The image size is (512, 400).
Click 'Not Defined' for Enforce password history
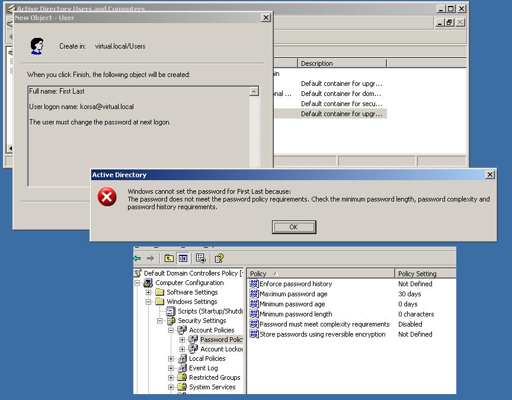click(x=415, y=283)
